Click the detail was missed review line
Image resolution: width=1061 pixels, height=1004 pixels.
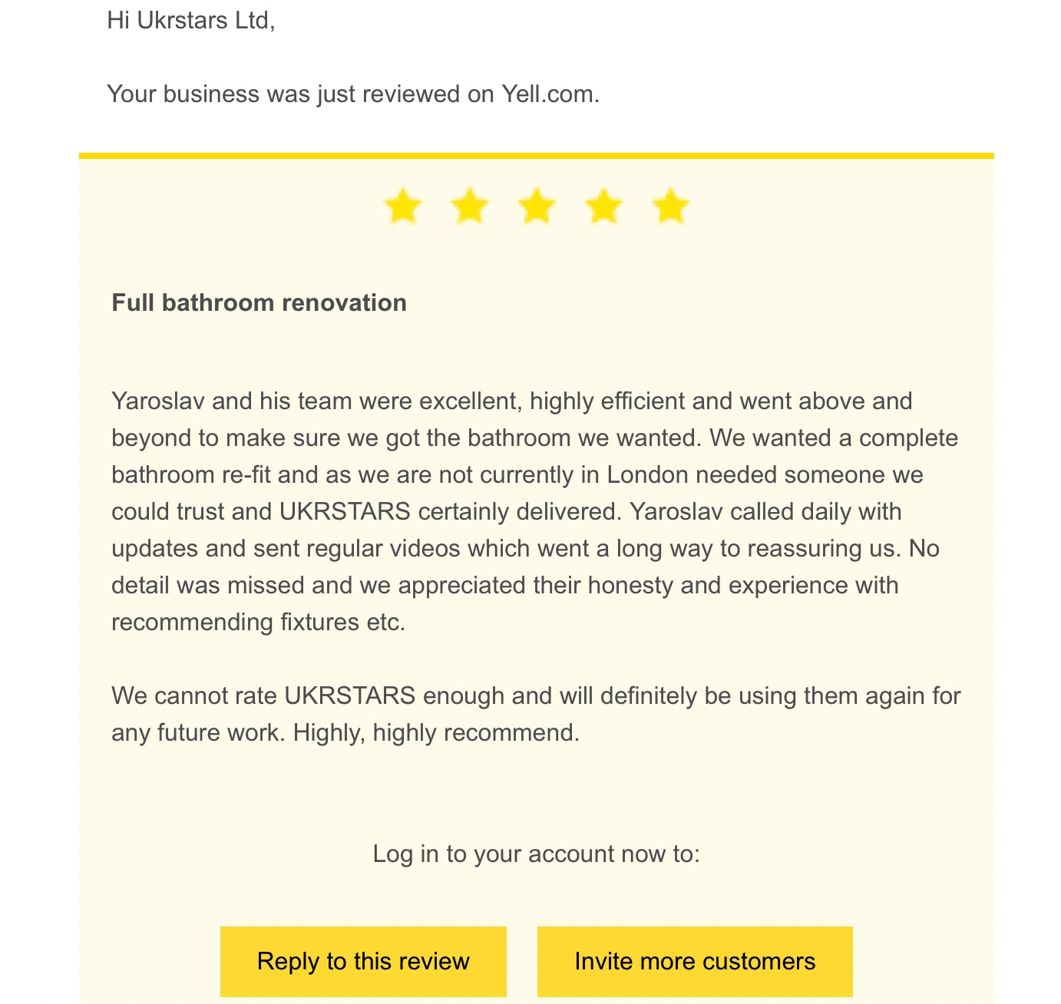[504, 585]
